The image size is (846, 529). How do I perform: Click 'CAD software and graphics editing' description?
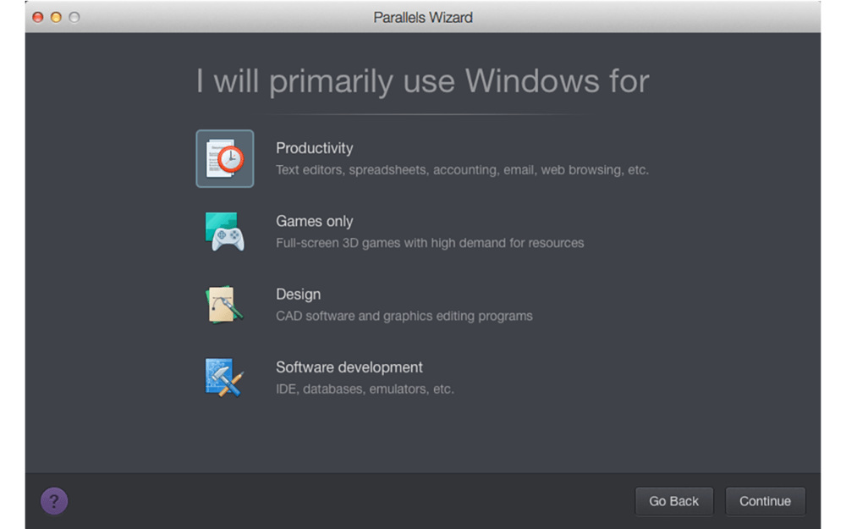404,316
